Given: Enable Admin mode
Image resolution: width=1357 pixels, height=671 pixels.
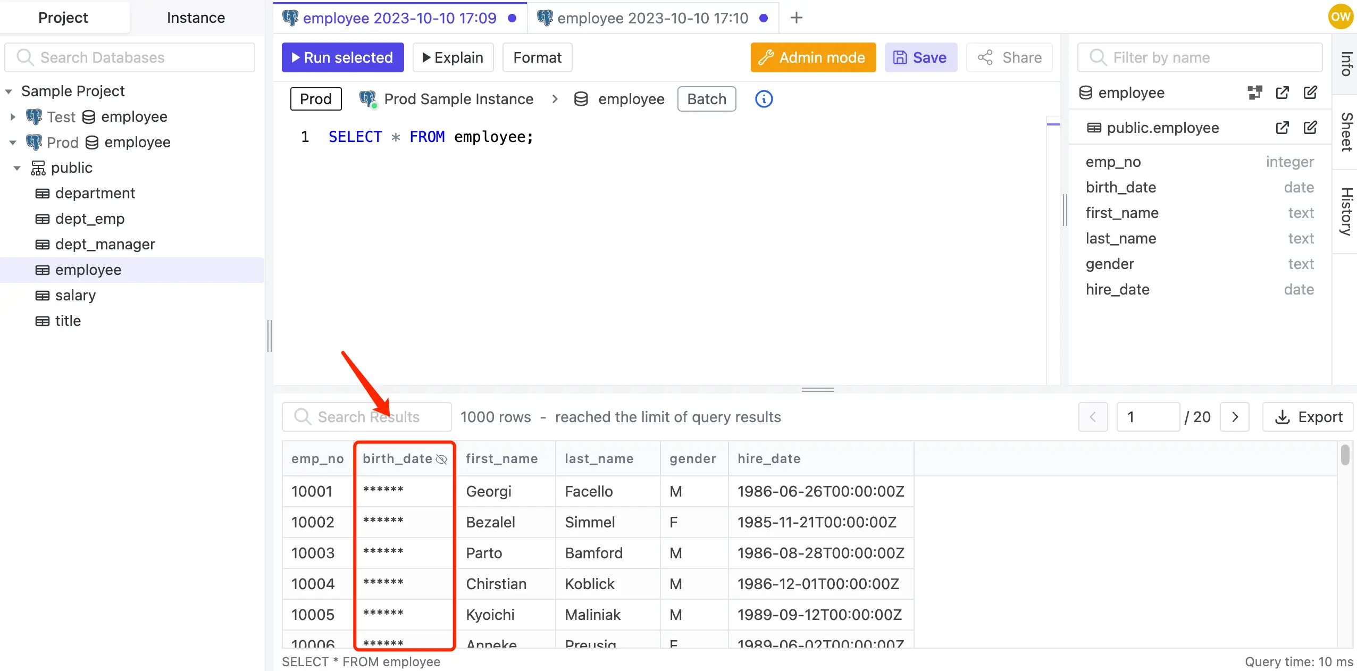Looking at the screenshot, I should click(812, 57).
